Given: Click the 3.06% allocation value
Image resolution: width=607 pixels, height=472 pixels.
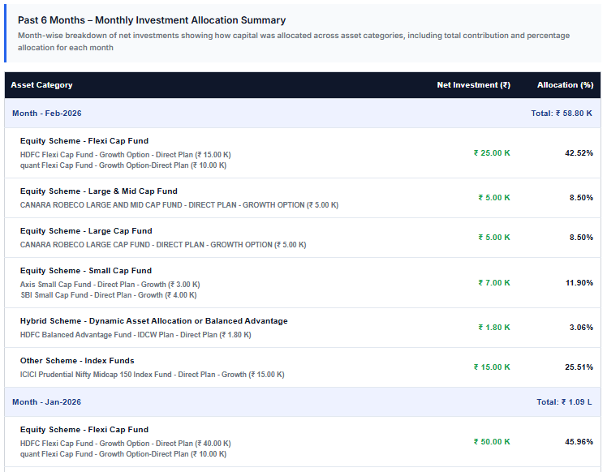Looking at the screenshot, I should point(581,328).
